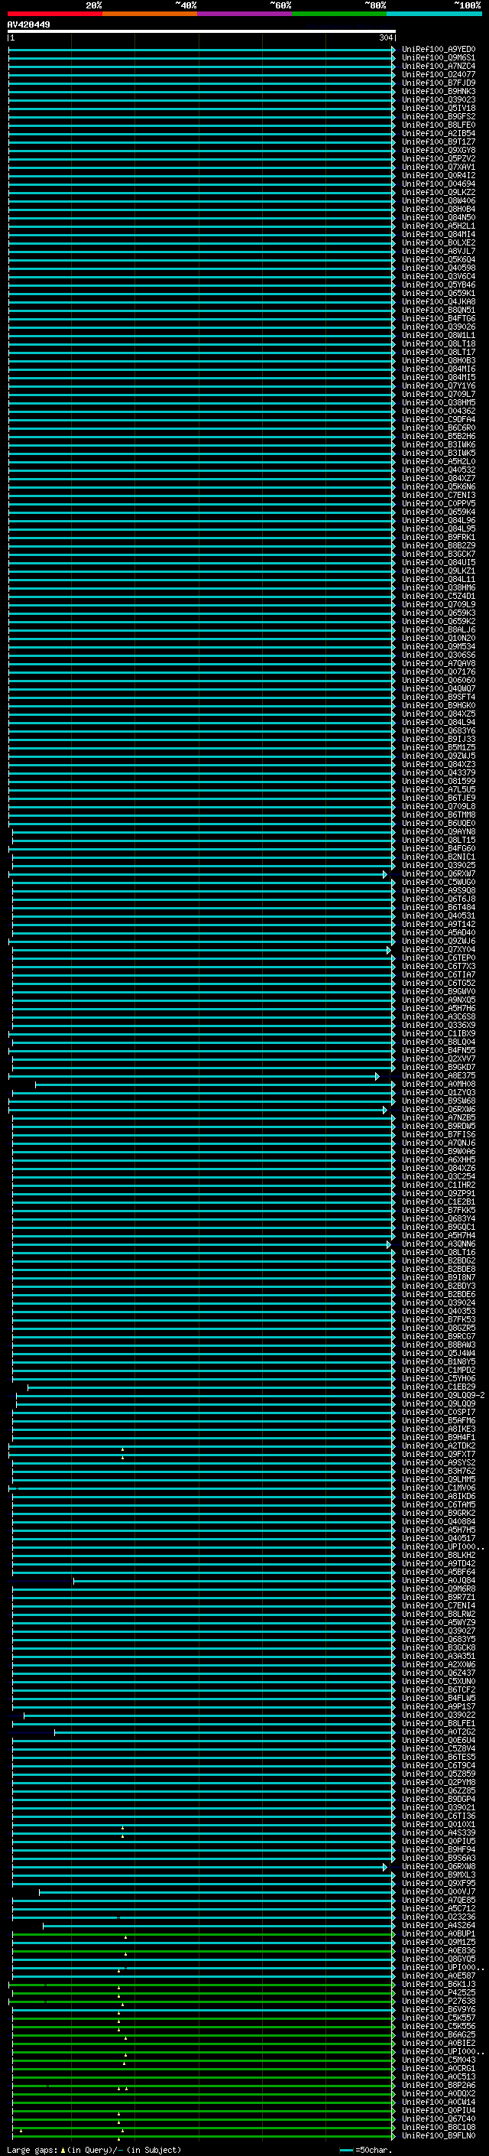This screenshot has width=489, height=2156.
Task: Select the UniRef100_C6T7X3 label
Action: tap(438, 967)
